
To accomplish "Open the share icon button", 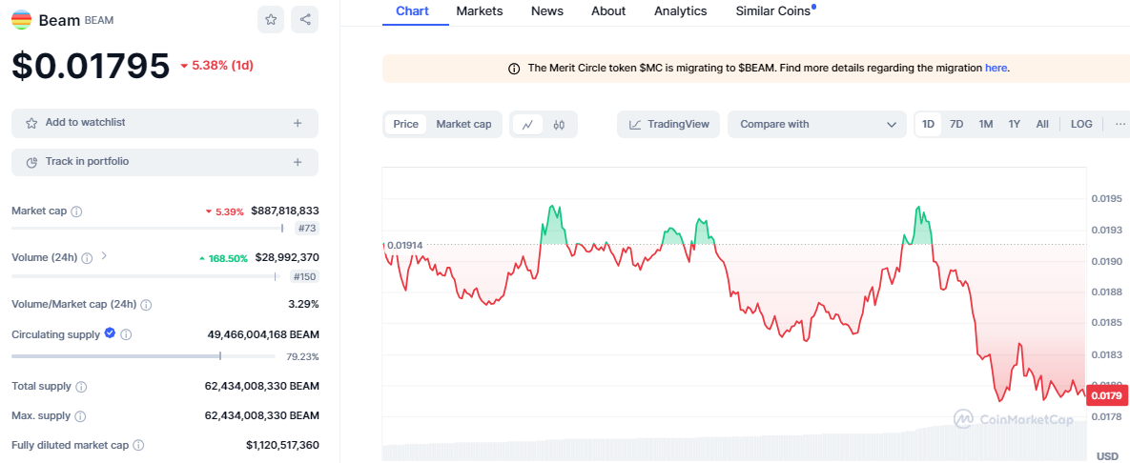I will pos(305,19).
